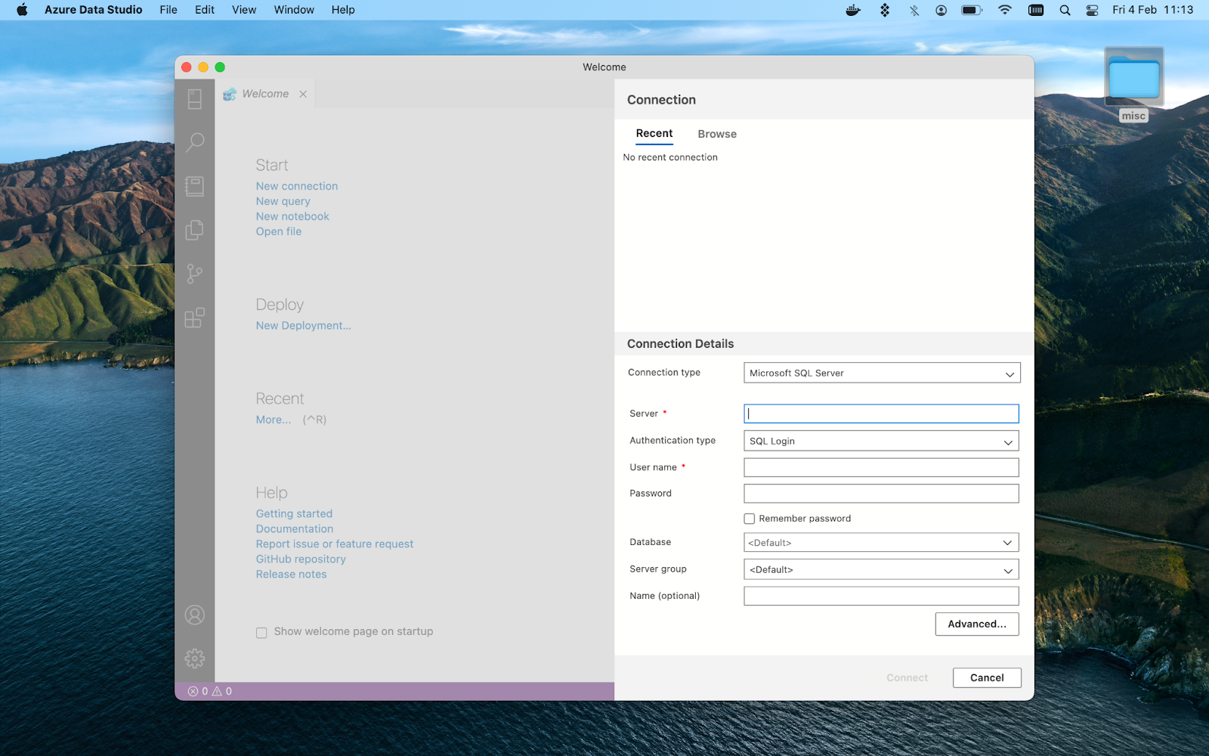Click the battery indicator in the menu bar
The height and width of the screenshot is (756, 1209).
969,10
